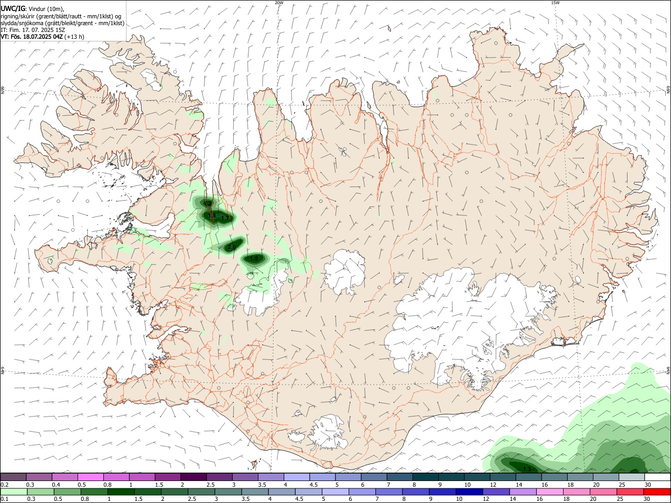Click the '2.0' precipitation value on the map
Screen dimensions: 671x503
point(232,246)
